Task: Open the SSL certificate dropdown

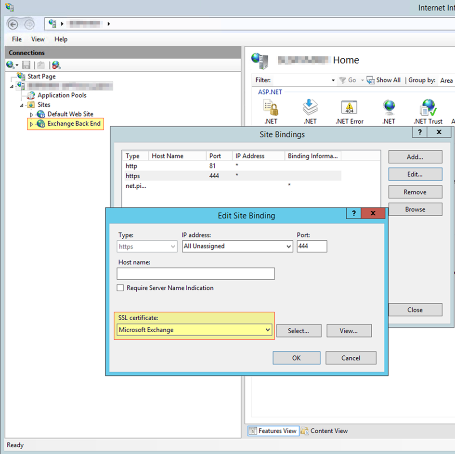Action: pos(268,330)
